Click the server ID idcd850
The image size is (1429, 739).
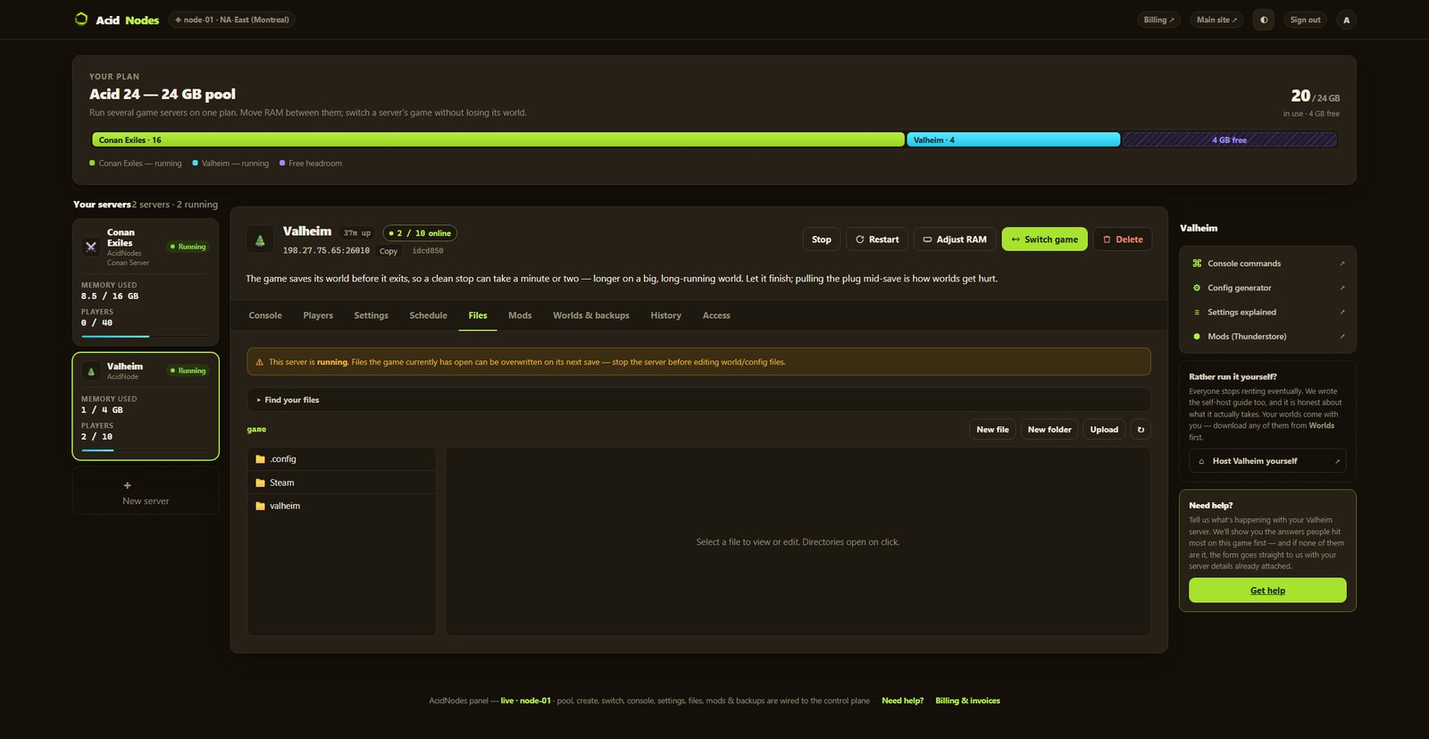click(x=428, y=251)
